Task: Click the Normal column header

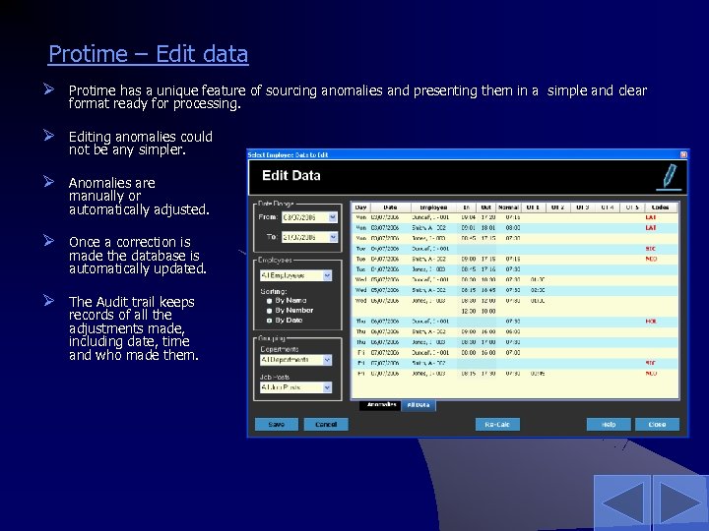Action: point(508,207)
